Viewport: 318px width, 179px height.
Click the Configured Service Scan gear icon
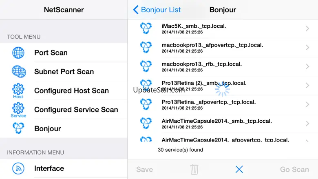point(18,110)
